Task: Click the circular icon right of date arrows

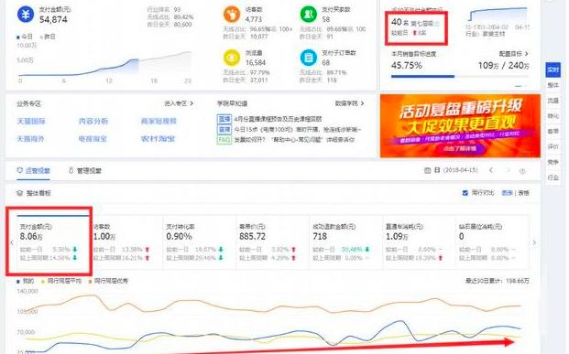Action: tap(522, 171)
